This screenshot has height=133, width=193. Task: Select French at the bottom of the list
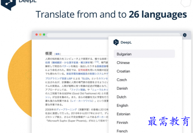click(122, 131)
